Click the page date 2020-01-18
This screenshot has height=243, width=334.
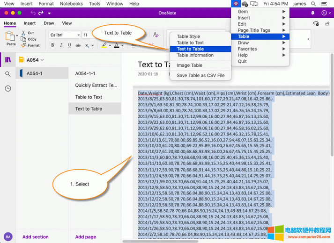(x=148, y=74)
